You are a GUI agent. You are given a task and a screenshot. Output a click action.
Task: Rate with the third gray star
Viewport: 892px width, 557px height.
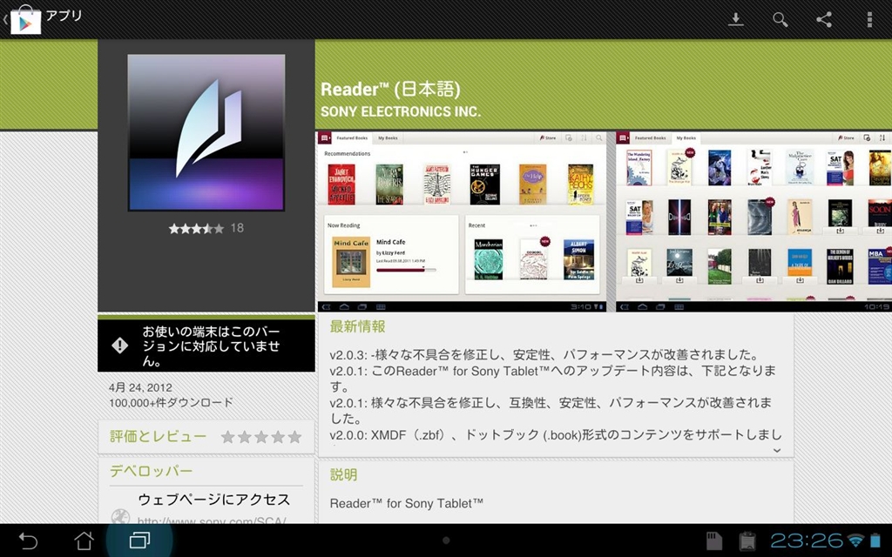[x=261, y=437]
